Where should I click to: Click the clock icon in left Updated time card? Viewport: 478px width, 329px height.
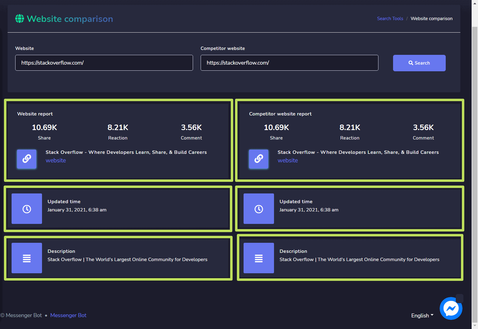click(x=27, y=209)
